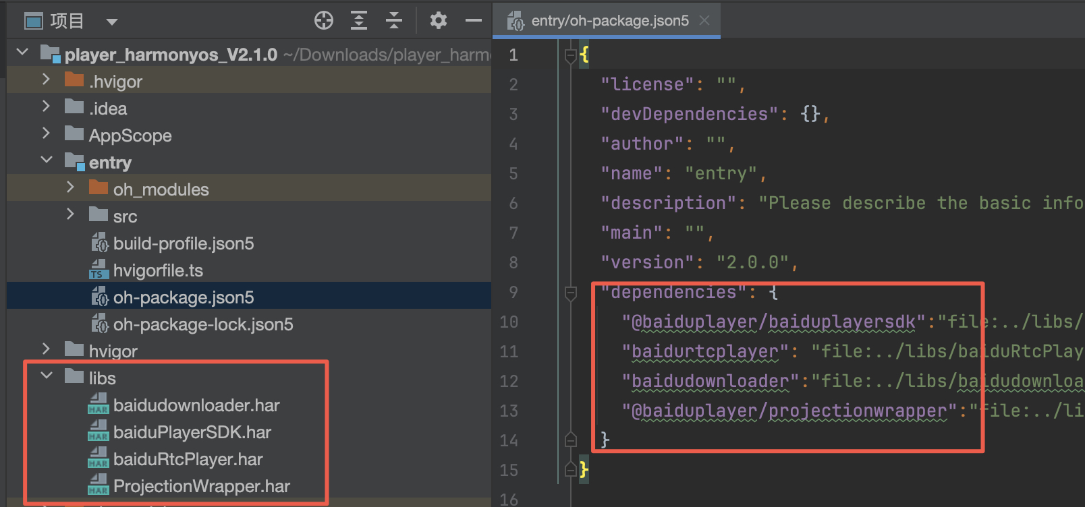Screen dimensions: 1085x507
Task: Click the "baidurtcplayer" dependency key
Action: point(705,351)
